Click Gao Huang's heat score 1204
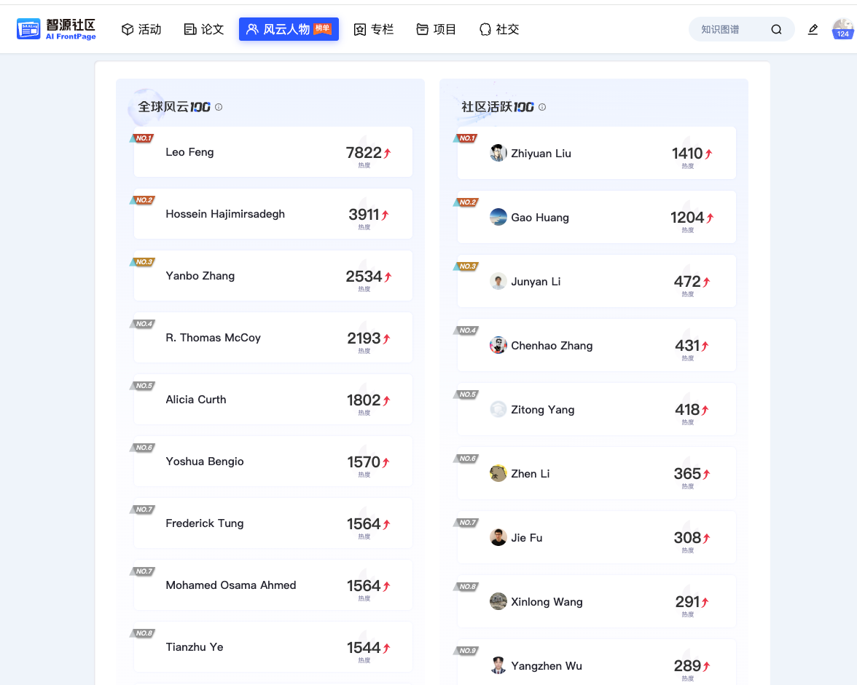857x685 pixels. point(687,217)
